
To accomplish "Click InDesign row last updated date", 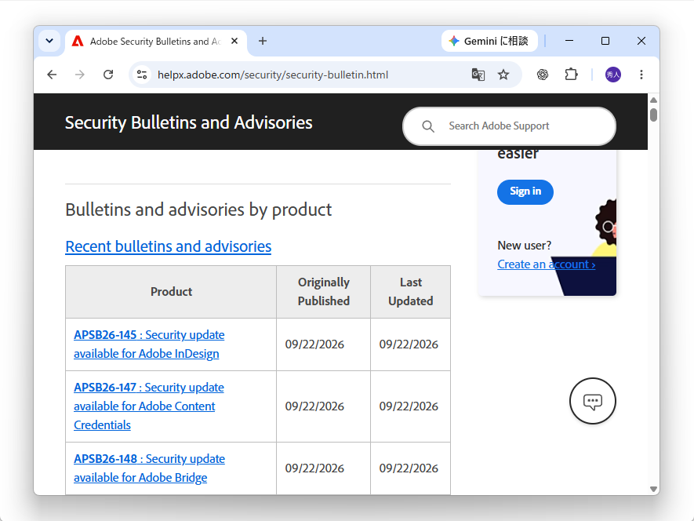I will coord(409,344).
